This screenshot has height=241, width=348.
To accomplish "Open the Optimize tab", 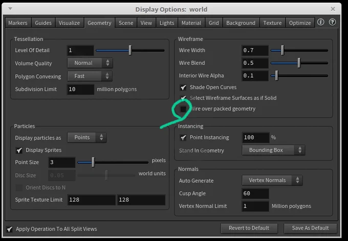I will (300, 23).
